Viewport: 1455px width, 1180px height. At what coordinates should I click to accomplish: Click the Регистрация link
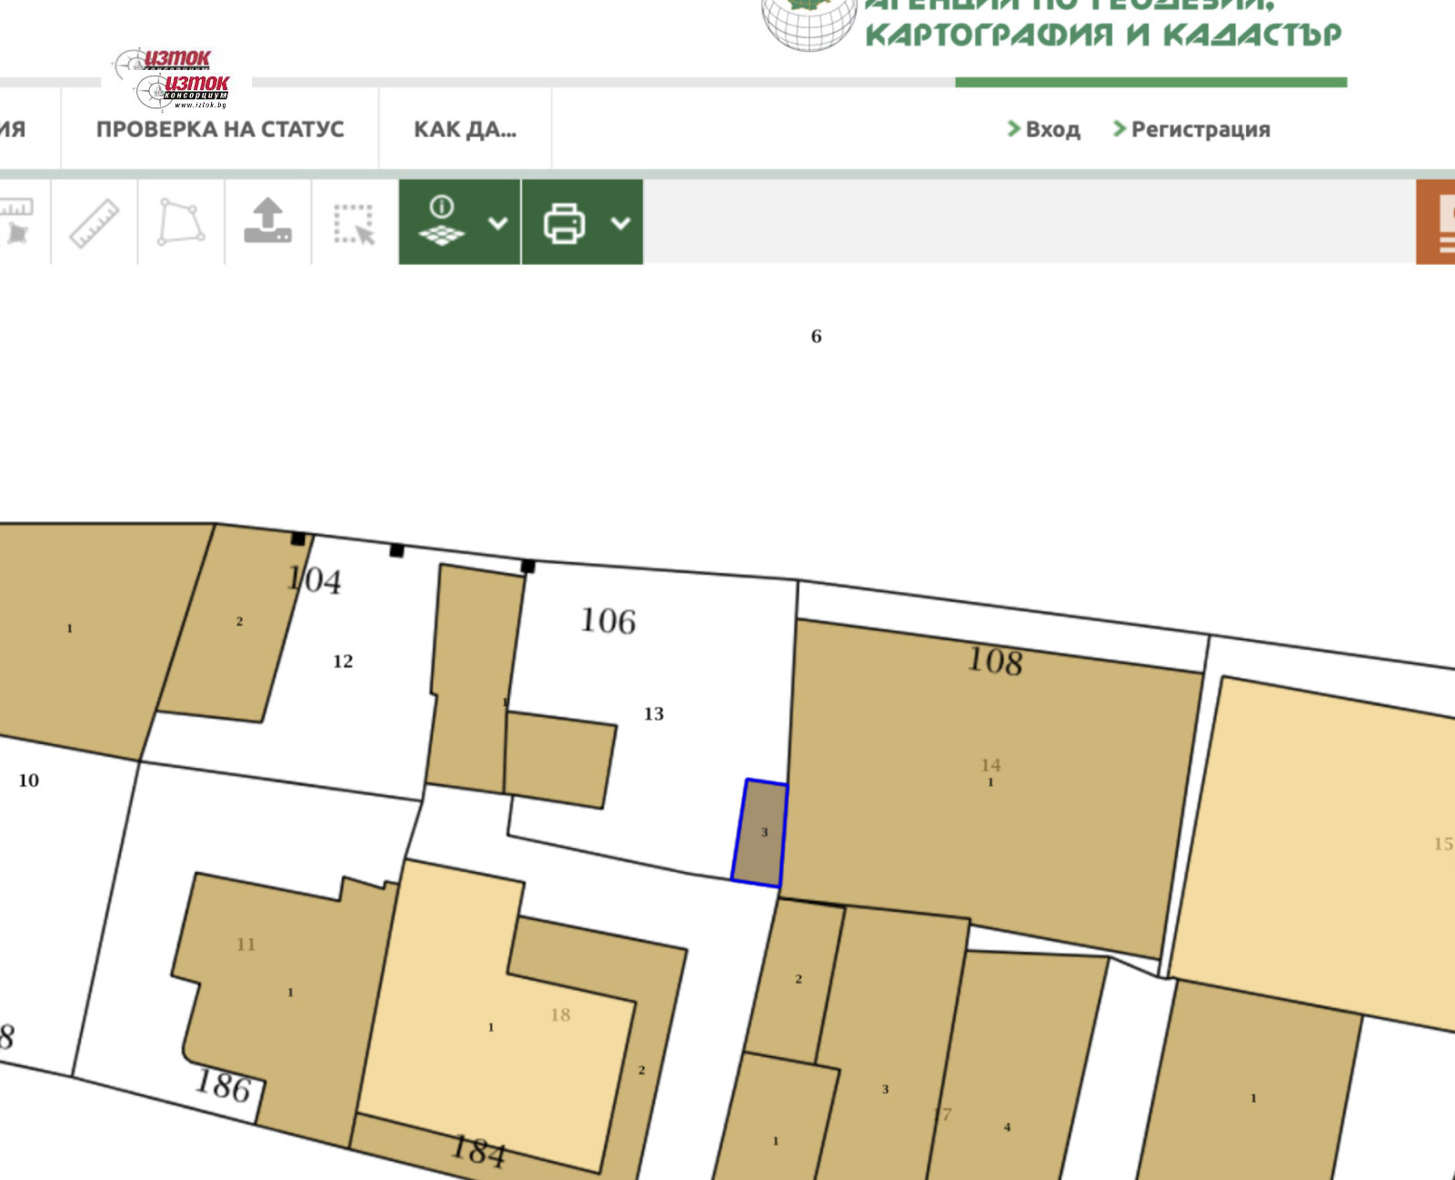[x=1191, y=129]
